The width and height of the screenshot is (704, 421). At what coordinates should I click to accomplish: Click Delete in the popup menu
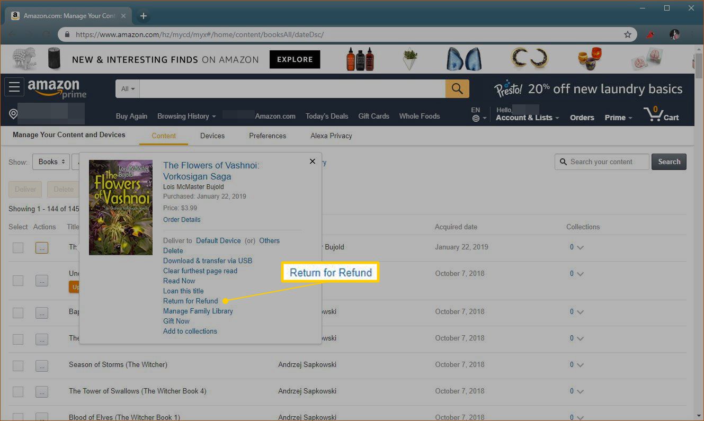pyautogui.click(x=173, y=250)
